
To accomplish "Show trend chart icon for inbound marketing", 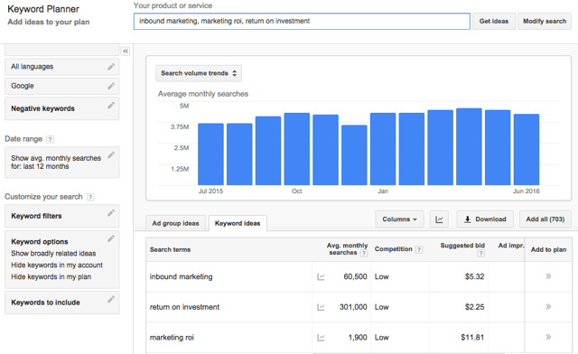I will coord(322,276).
